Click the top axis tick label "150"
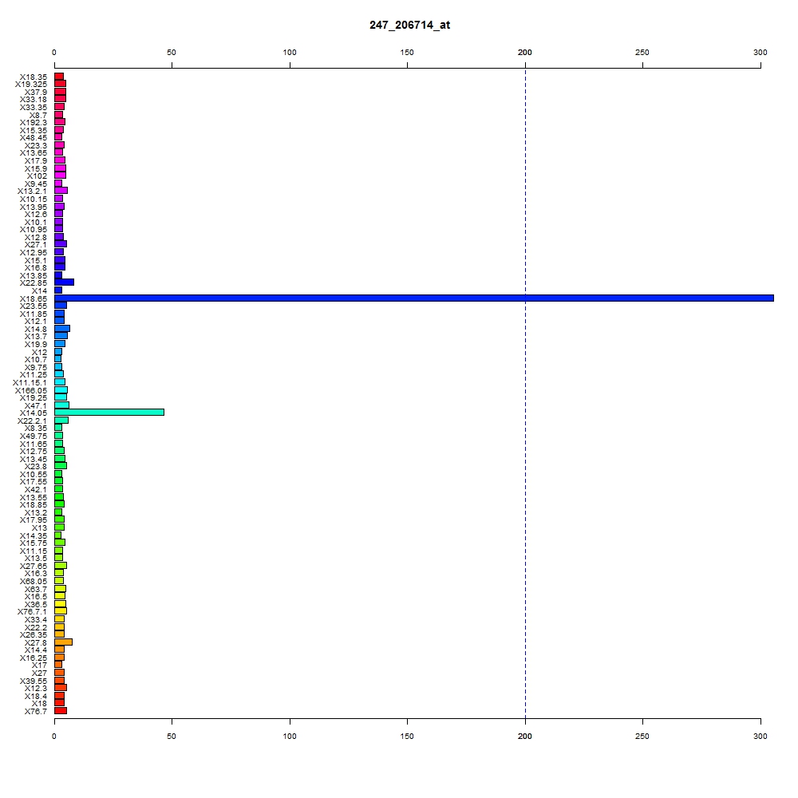The height and width of the screenshot is (798, 798). coord(407,53)
